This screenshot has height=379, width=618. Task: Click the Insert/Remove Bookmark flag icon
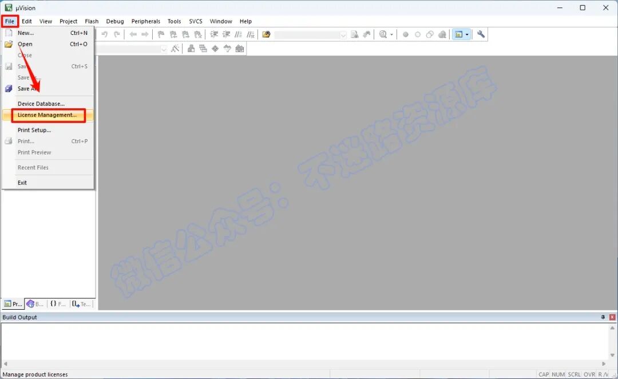[x=161, y=34]
